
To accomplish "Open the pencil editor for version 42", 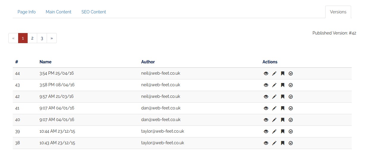I will [274, 97].
